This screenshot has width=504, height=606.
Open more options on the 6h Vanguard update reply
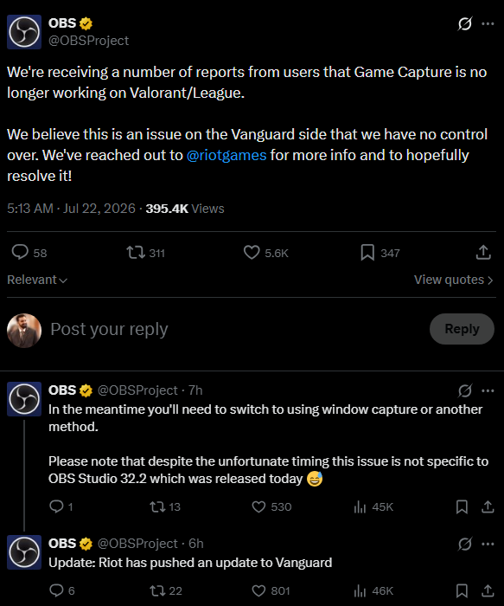click(488, 544)
